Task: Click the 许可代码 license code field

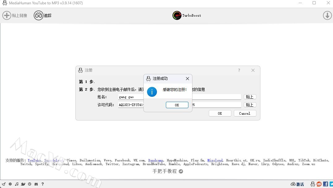Action: (180, 105)
